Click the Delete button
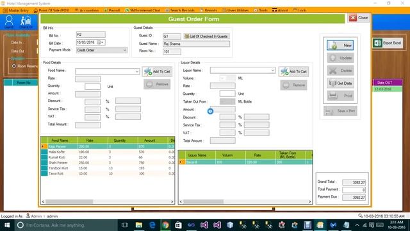The width and height of the screenshot is (410, 231). 340,71
